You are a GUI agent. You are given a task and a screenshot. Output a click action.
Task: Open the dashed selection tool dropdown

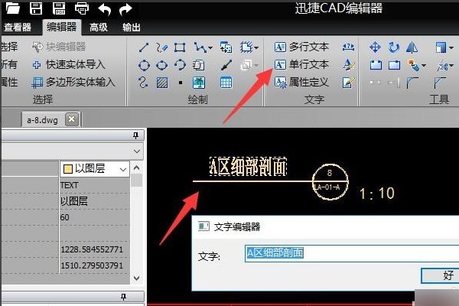(256, 47)
